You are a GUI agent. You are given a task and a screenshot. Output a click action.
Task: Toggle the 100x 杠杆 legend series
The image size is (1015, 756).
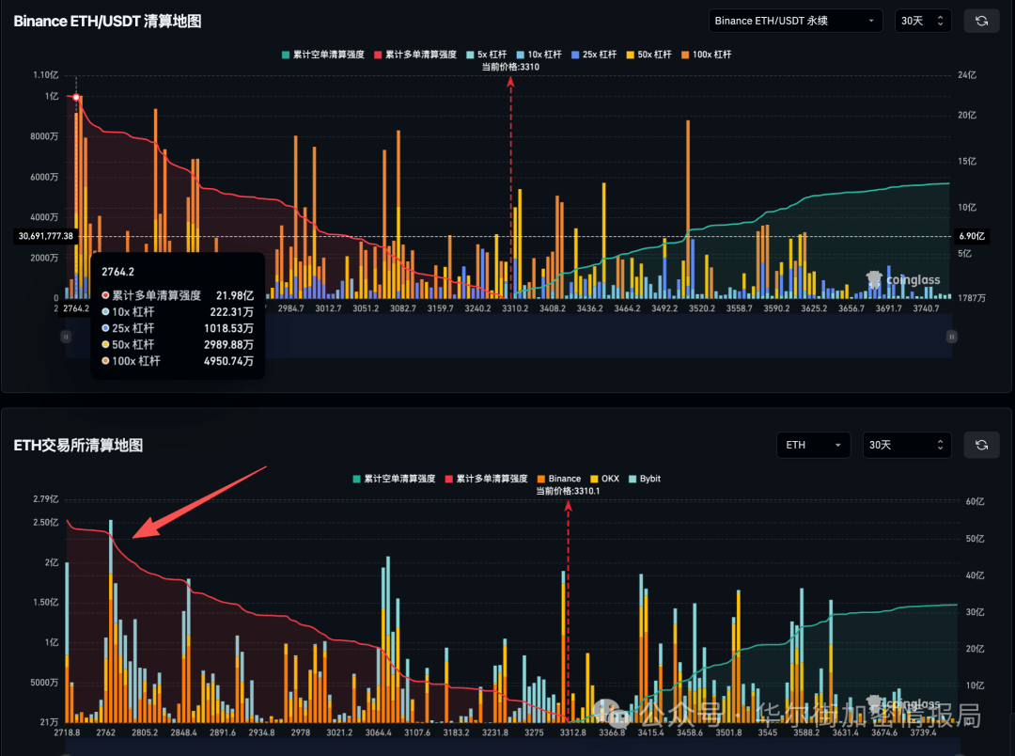tap(706, 55)
